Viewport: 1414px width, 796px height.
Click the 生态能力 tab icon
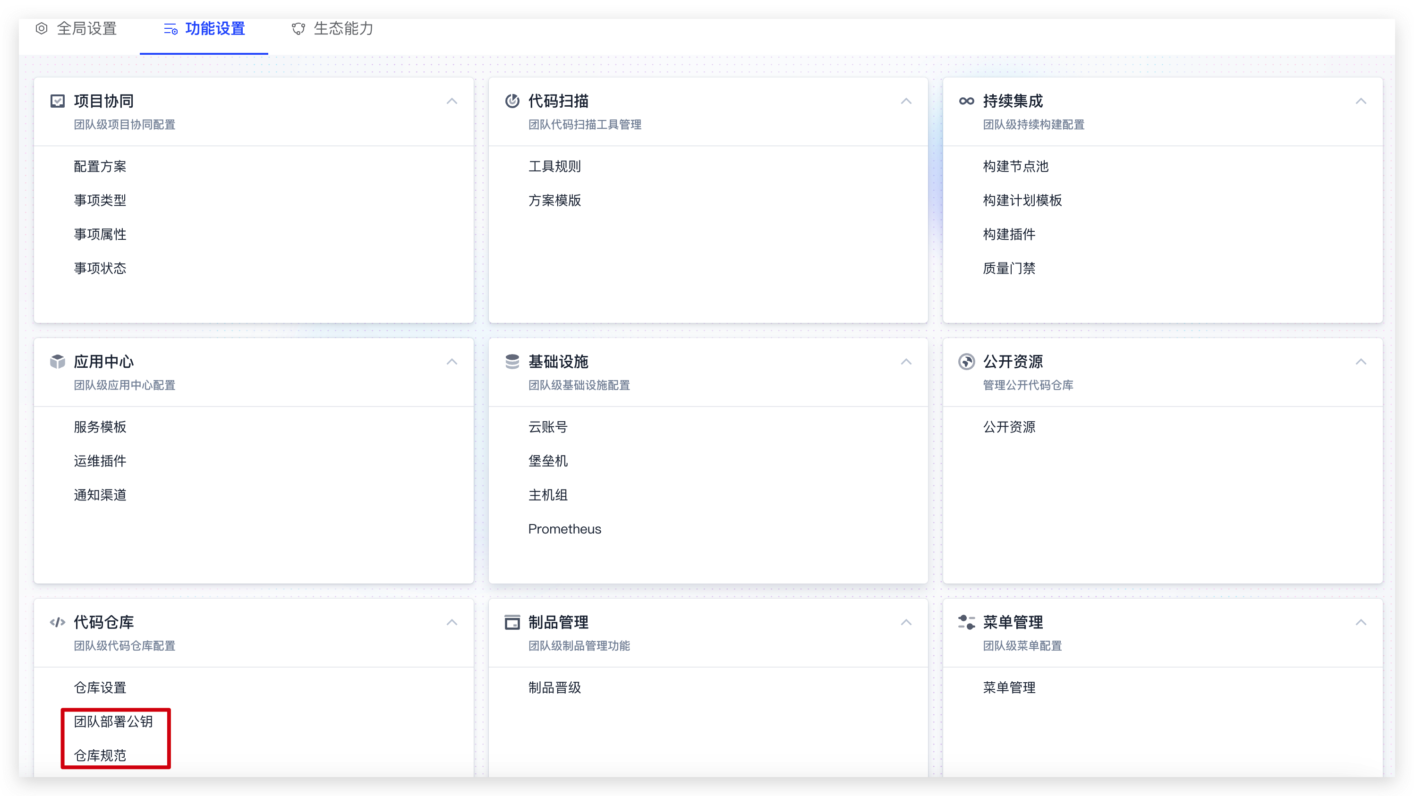coord(298,28)
